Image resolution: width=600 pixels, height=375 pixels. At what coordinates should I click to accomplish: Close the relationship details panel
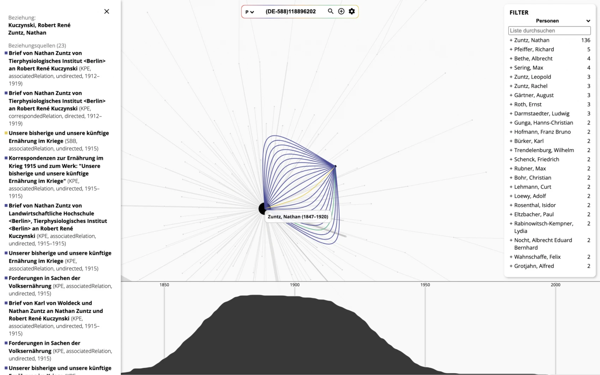click(x=107, y=11)
